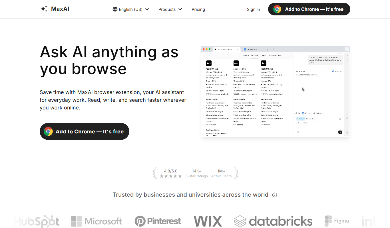Image resolution: width=390 pixels, height=228 pixels.
Task: Click the MaxAI brand name text
Action: click(x=60, y=9)
